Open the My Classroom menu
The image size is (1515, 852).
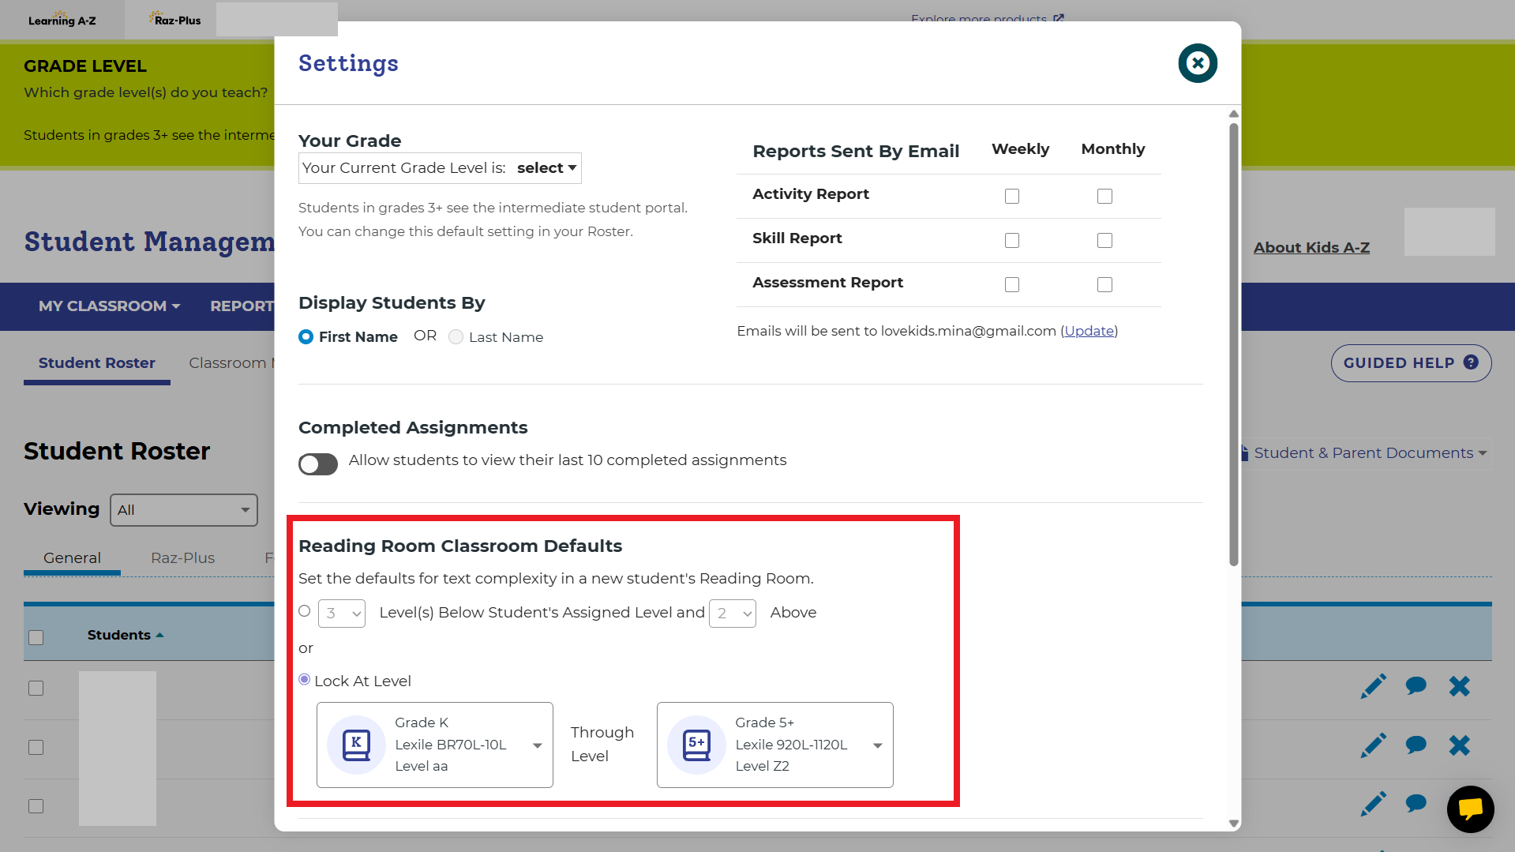[x=109, y=306]
